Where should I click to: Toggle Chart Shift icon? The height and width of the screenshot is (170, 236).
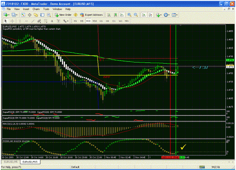(150, 15)
